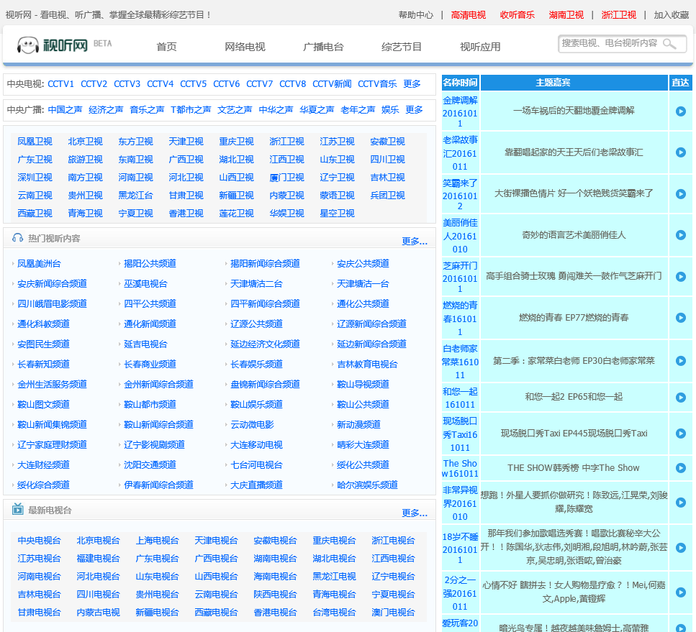The image size is (696, 632).
Task: Play the 笑霸来了 program
Action: (x=680, y=194)
